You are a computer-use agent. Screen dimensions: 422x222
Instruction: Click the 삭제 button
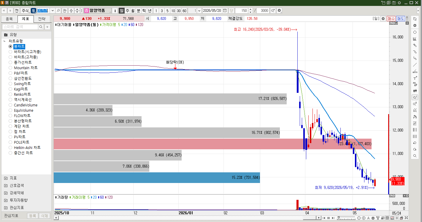tap(44, 216)
